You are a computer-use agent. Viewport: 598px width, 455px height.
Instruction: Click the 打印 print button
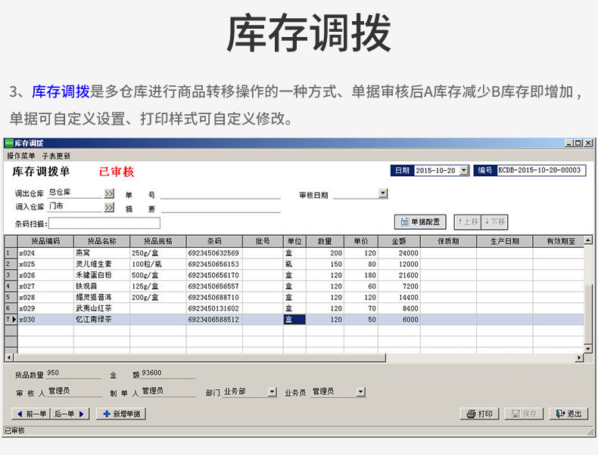480,414
